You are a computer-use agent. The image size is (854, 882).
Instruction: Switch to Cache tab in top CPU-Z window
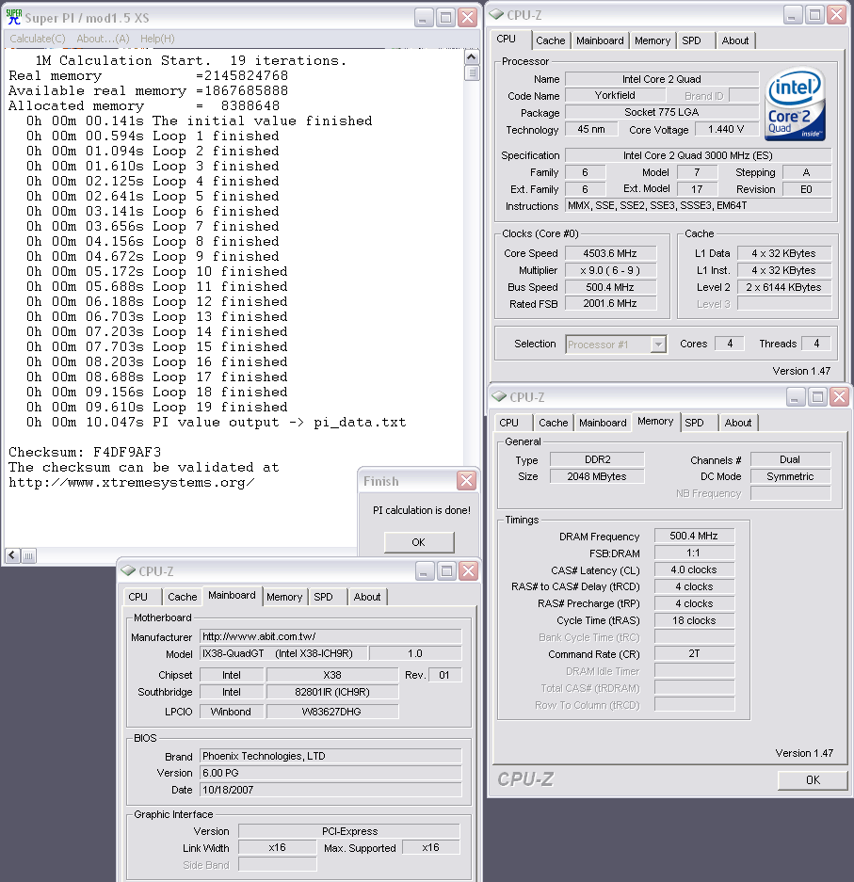point(550,40)
